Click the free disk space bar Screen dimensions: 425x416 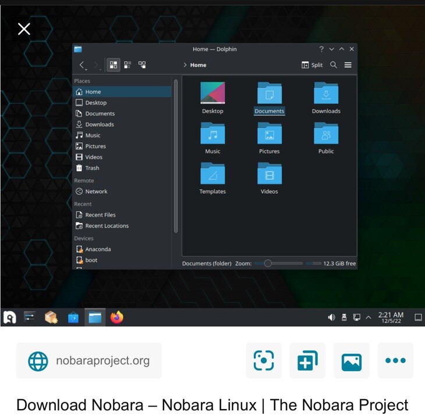[x=314, y=263]
